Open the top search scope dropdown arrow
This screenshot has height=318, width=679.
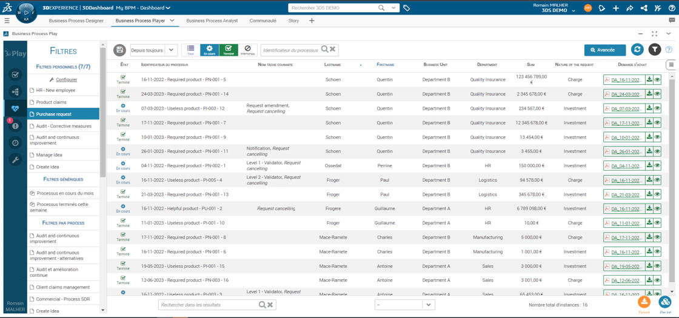tap(393, 8)
